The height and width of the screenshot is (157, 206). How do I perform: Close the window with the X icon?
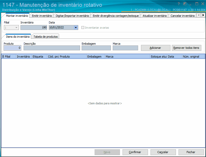click(203, 4)
